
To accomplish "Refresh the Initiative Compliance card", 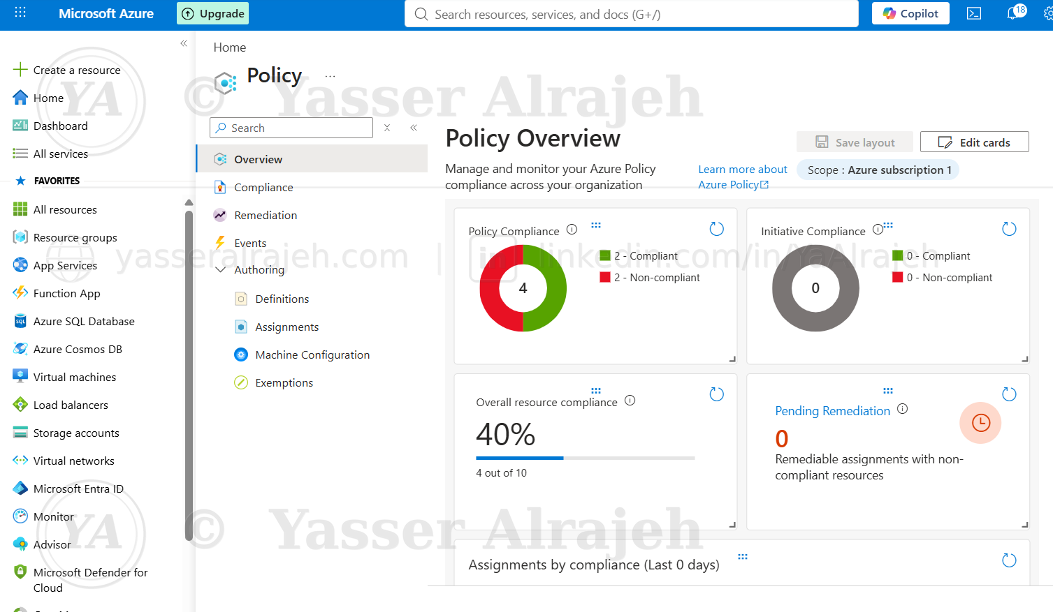I will (1009, 229).
